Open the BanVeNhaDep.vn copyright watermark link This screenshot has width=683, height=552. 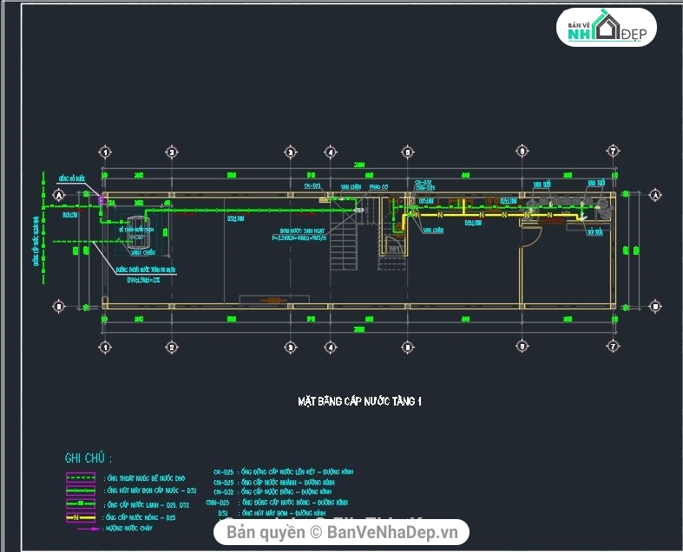[342, 532]
